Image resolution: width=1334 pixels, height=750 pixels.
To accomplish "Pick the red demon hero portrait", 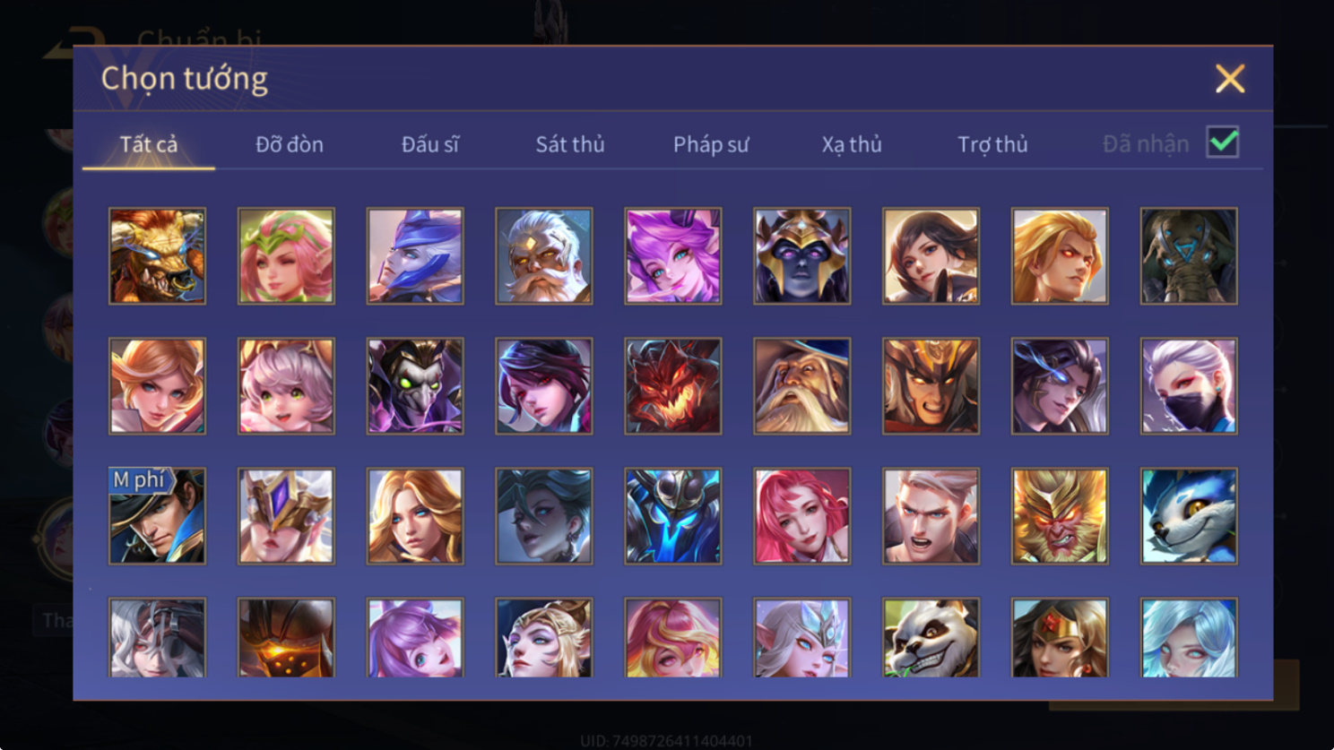I will point(673,386).
